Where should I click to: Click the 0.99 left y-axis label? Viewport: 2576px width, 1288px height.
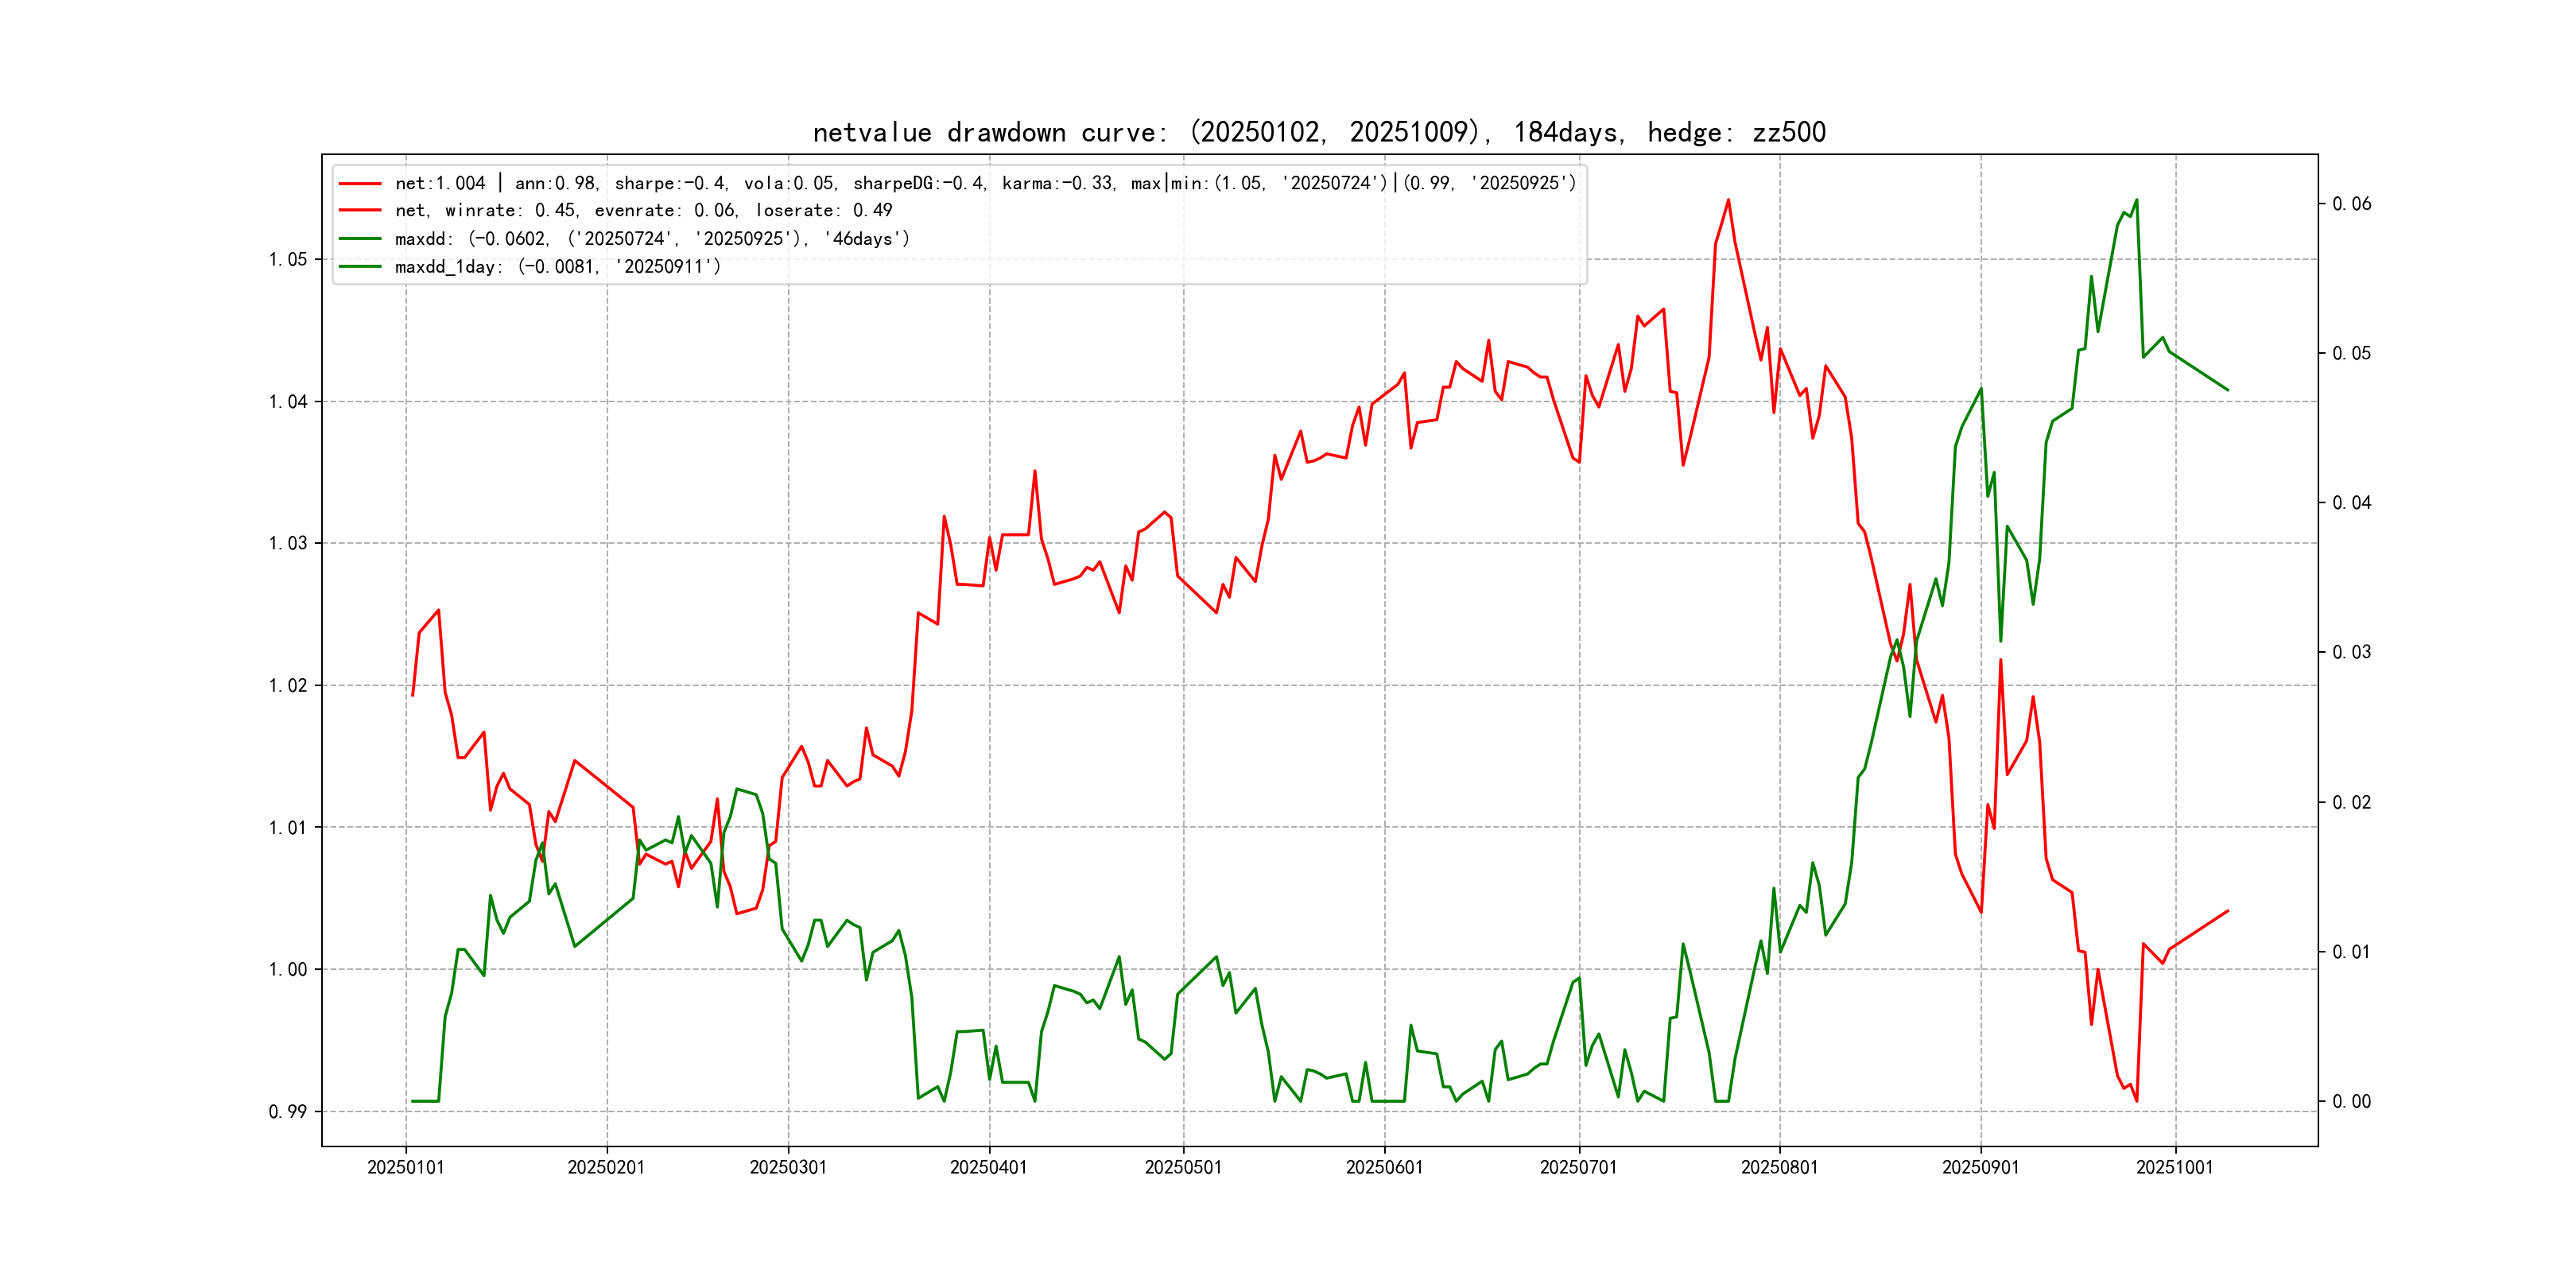tap(287, 1112)
